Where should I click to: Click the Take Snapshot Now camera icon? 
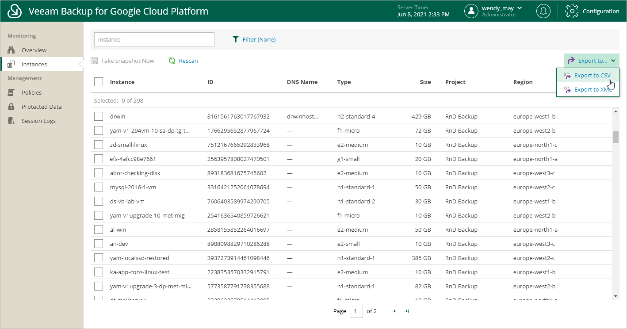point(94,61)
